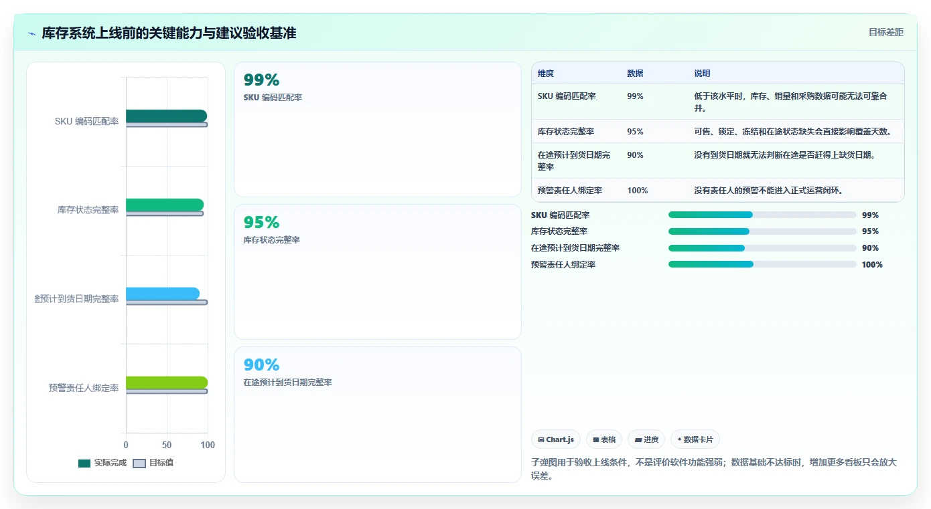Toggle the 实际完成 legend label
This screenshot has width=931, height=509.
(x=111, y=463)
